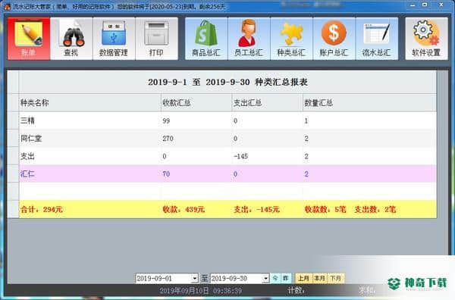Click the 查找 binoculars search icon
The width and height of the screenshot is (455, 300).
tap(71, 39)
